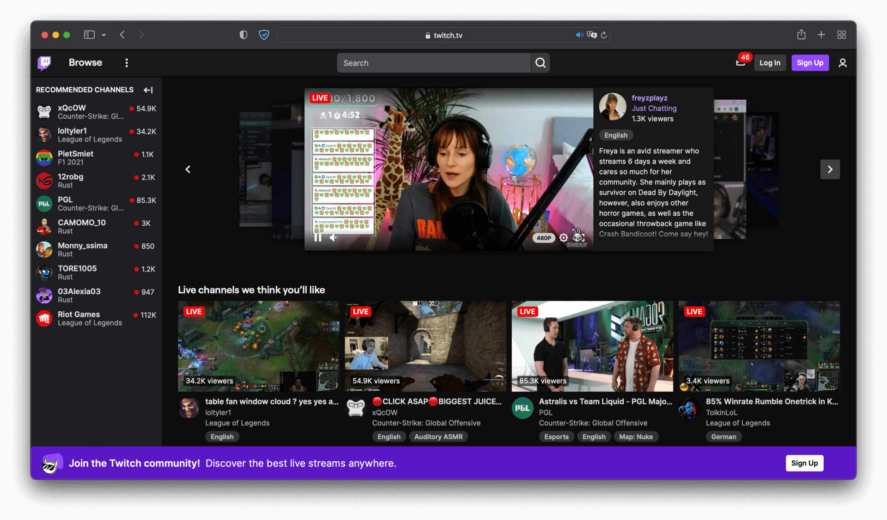Open xQcOW channel in sidebar
The width and height of the screenshot is (887, 520).
[x=96, y=112]
